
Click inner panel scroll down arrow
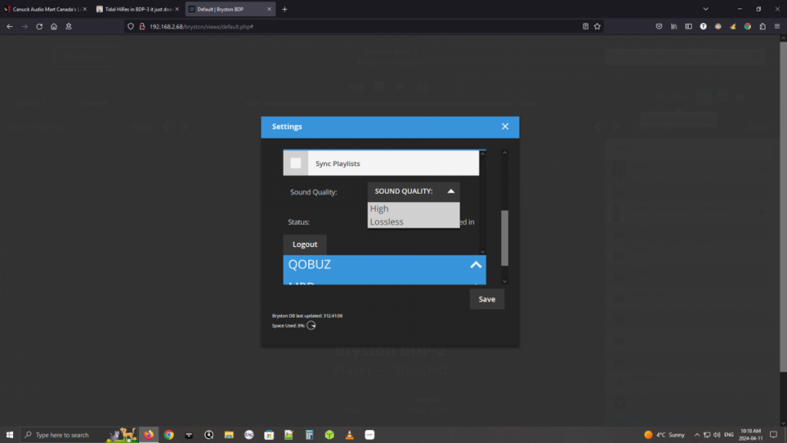(483, 251)
